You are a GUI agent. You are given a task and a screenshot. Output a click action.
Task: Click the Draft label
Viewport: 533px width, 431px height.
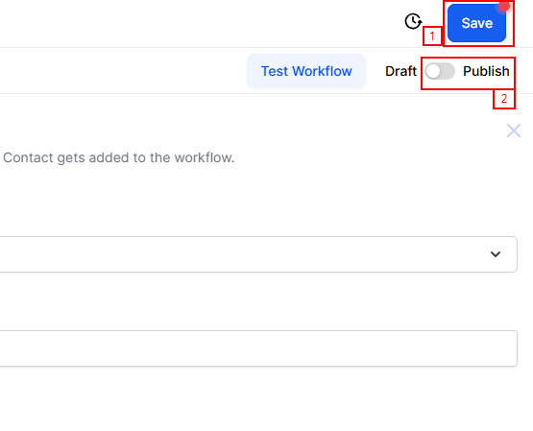(400, 71)
